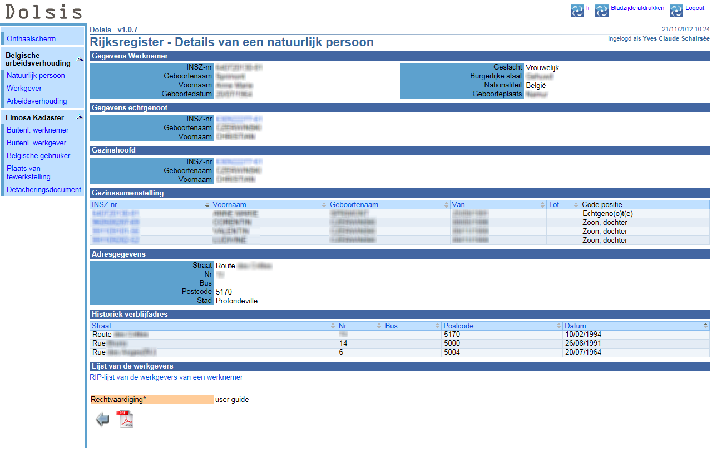Click the Rechtvaardiging field value user guide
This screenshot has width=712, height=476.
click(x=232, y=400)
